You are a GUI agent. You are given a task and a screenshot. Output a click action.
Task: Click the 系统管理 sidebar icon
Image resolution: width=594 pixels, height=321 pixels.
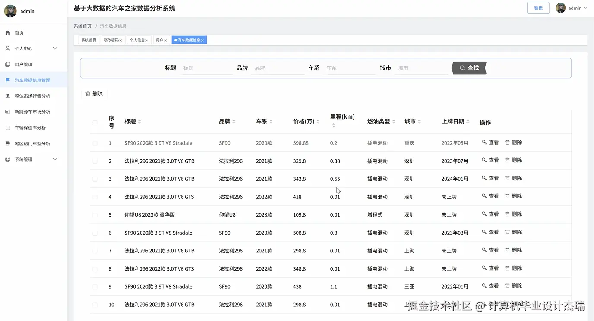(x=8, y=159)
